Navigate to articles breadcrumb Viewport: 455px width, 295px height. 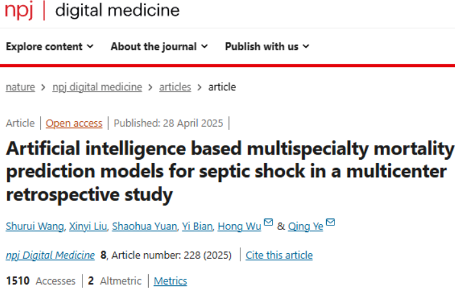[175, 87]
